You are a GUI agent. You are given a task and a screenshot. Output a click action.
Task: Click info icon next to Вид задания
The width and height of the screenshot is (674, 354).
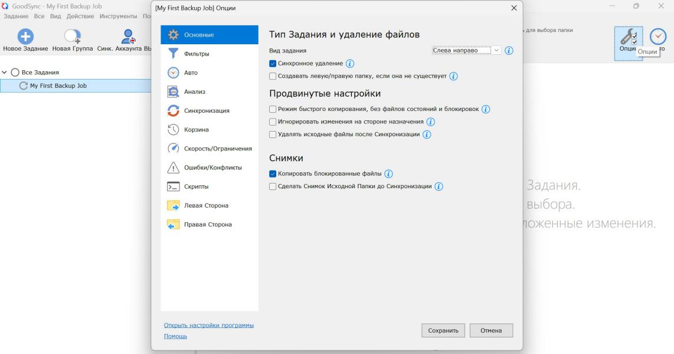509,51
